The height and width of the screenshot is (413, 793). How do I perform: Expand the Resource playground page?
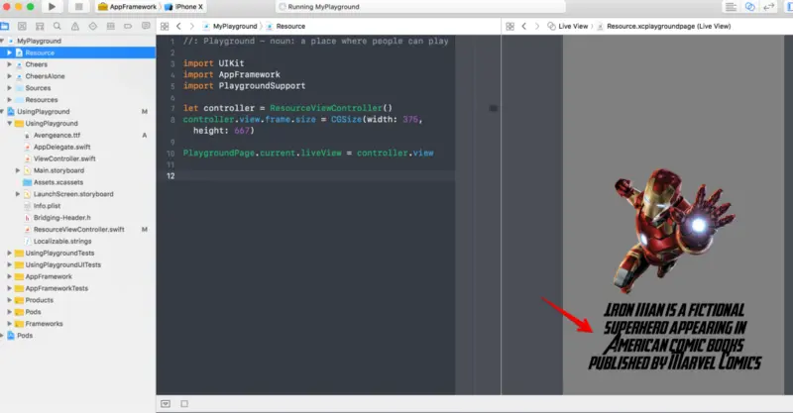pos(9,52)
